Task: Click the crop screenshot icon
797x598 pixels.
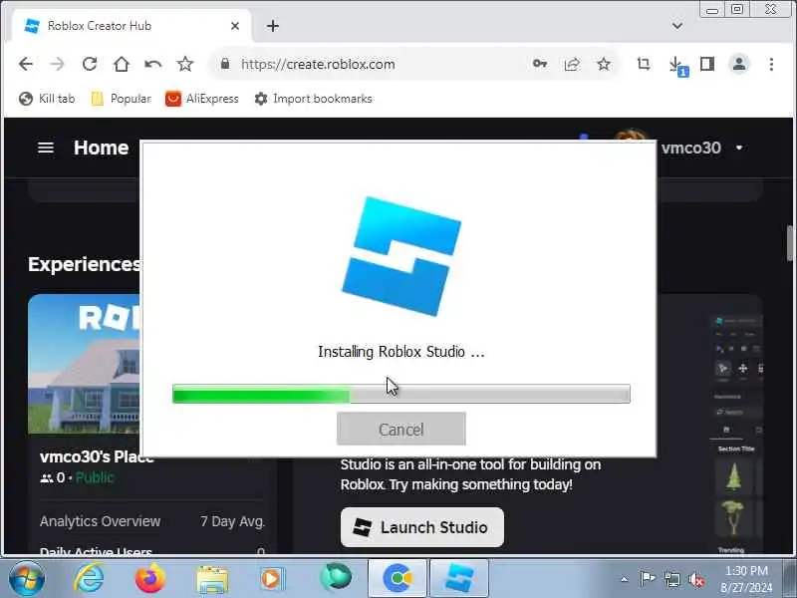Action: click(x=644, y=64)
